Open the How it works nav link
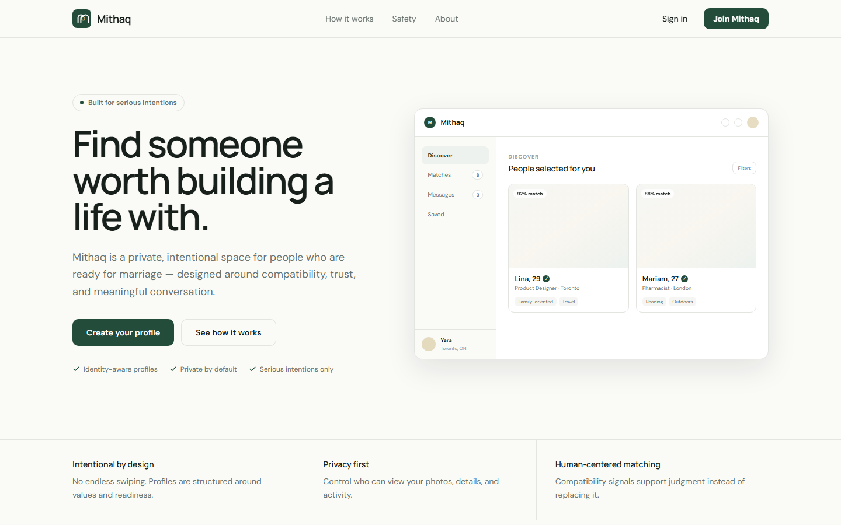Screen dimensions: 841x525 [349, 19]
